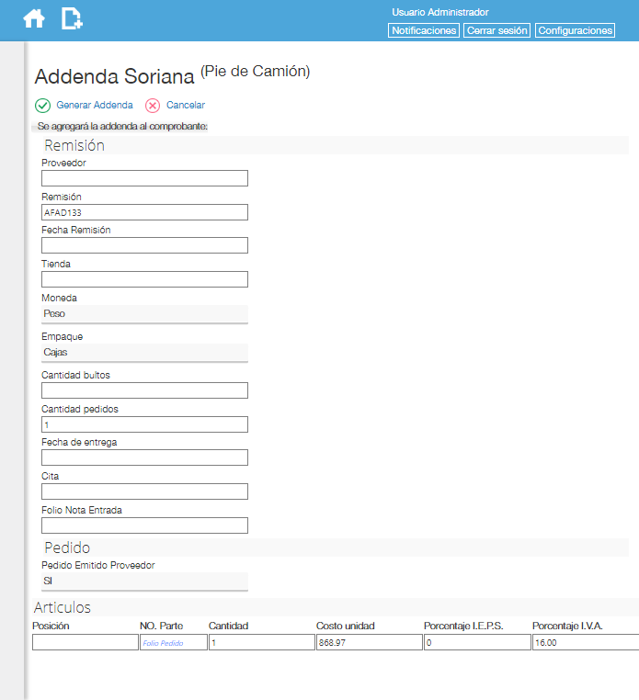This screenshot has width=639, height=700.
Task: Click the Cita input field
Action: (x=144, y=491)
